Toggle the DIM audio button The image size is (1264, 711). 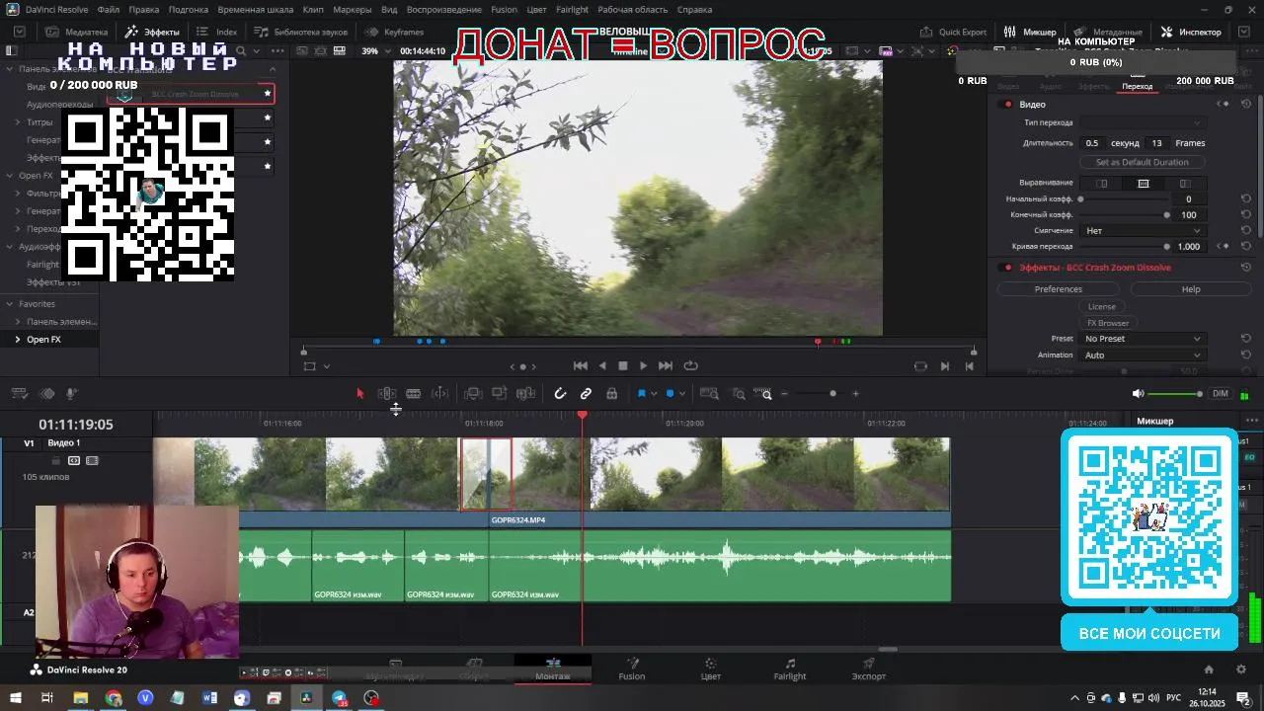tap(1221, 394)
